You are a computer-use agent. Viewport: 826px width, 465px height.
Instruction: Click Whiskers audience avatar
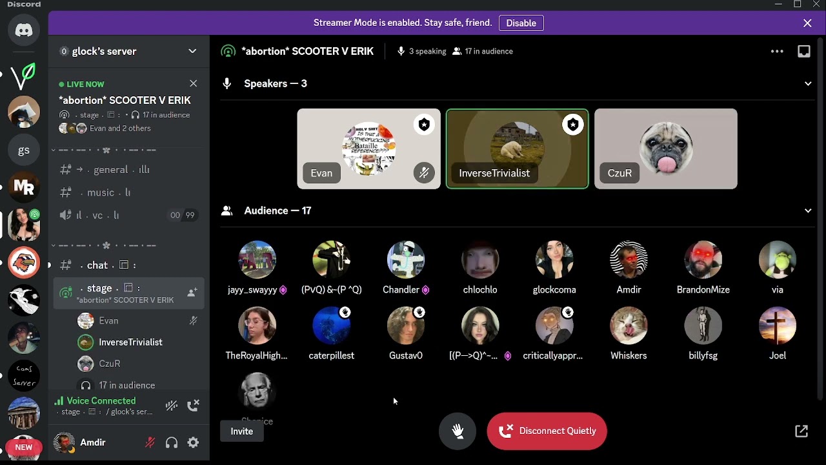629,325
